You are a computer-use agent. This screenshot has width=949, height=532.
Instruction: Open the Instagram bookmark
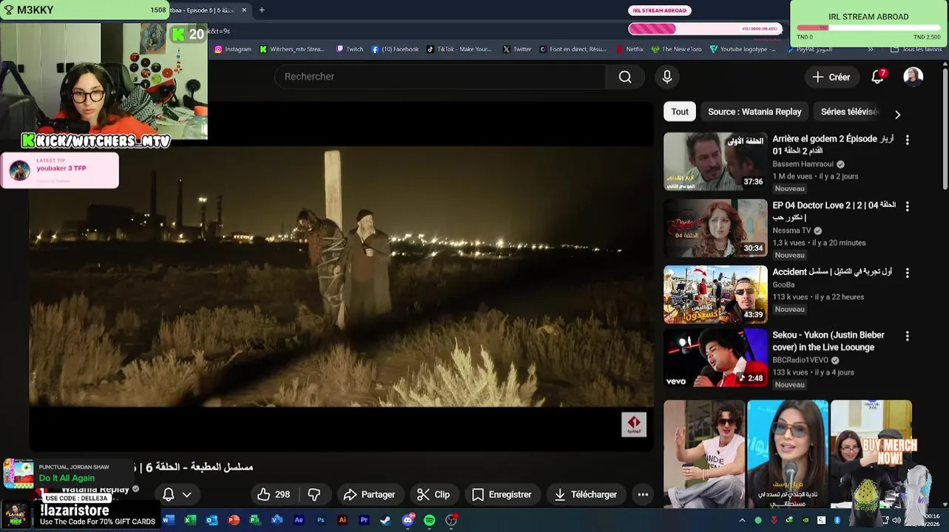coord(233,50)
